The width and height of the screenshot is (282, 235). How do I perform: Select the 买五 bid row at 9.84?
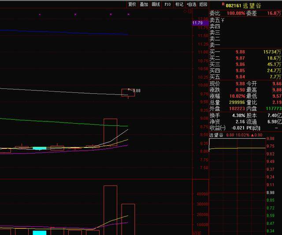[245, 77]
